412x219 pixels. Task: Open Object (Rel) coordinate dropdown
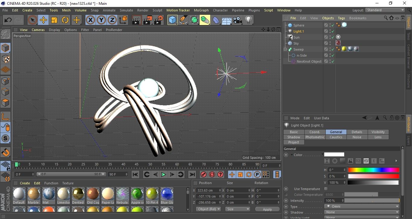click(x=208, y=209)
